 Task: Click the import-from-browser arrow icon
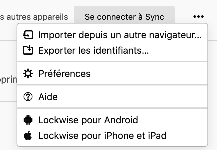[x=28, y=35]
